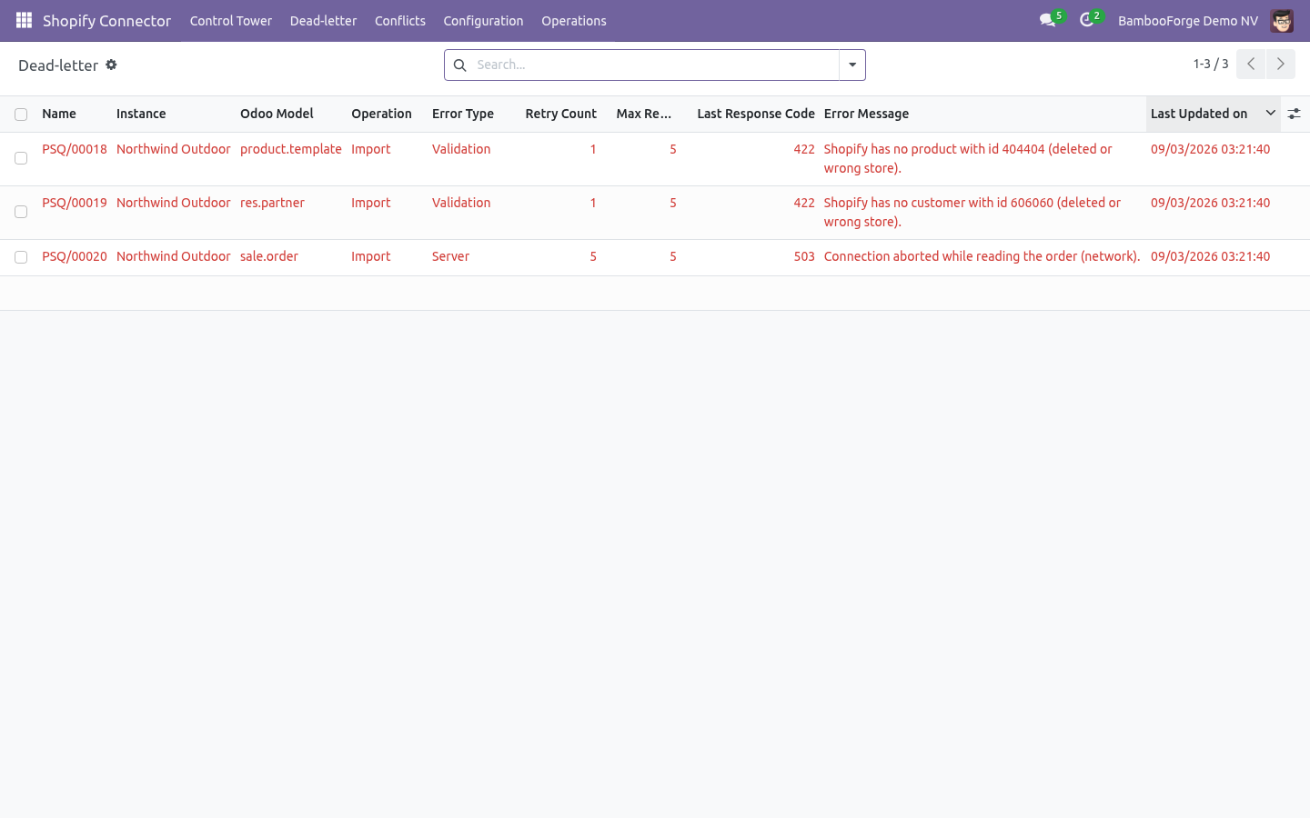The height and width of the screenshot is (818, 1310).
Task: Sort by the Last Updated on column
Action: 1213,114
